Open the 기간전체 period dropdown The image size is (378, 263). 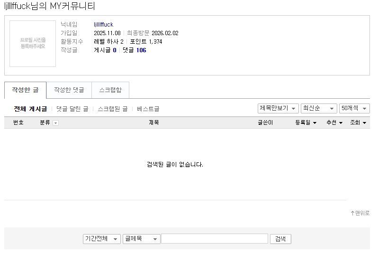(102, 239)
